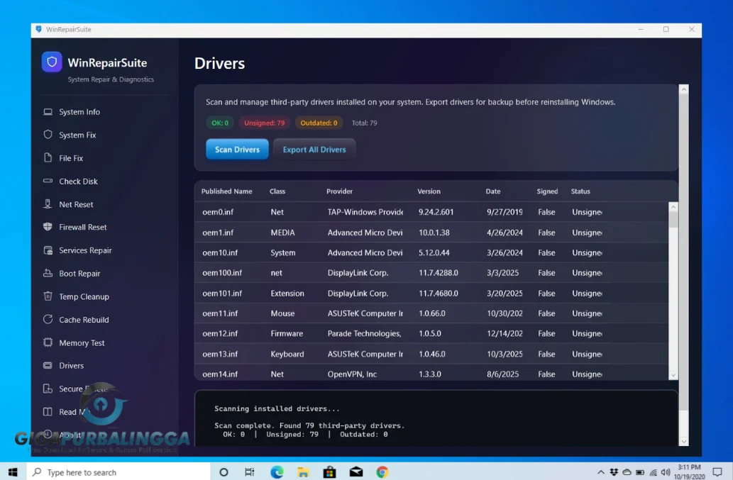Image resolution: width=733 pixels, height=480 pixels.
Task: Show hidden system tray icons
Action: tap(601, 472)
